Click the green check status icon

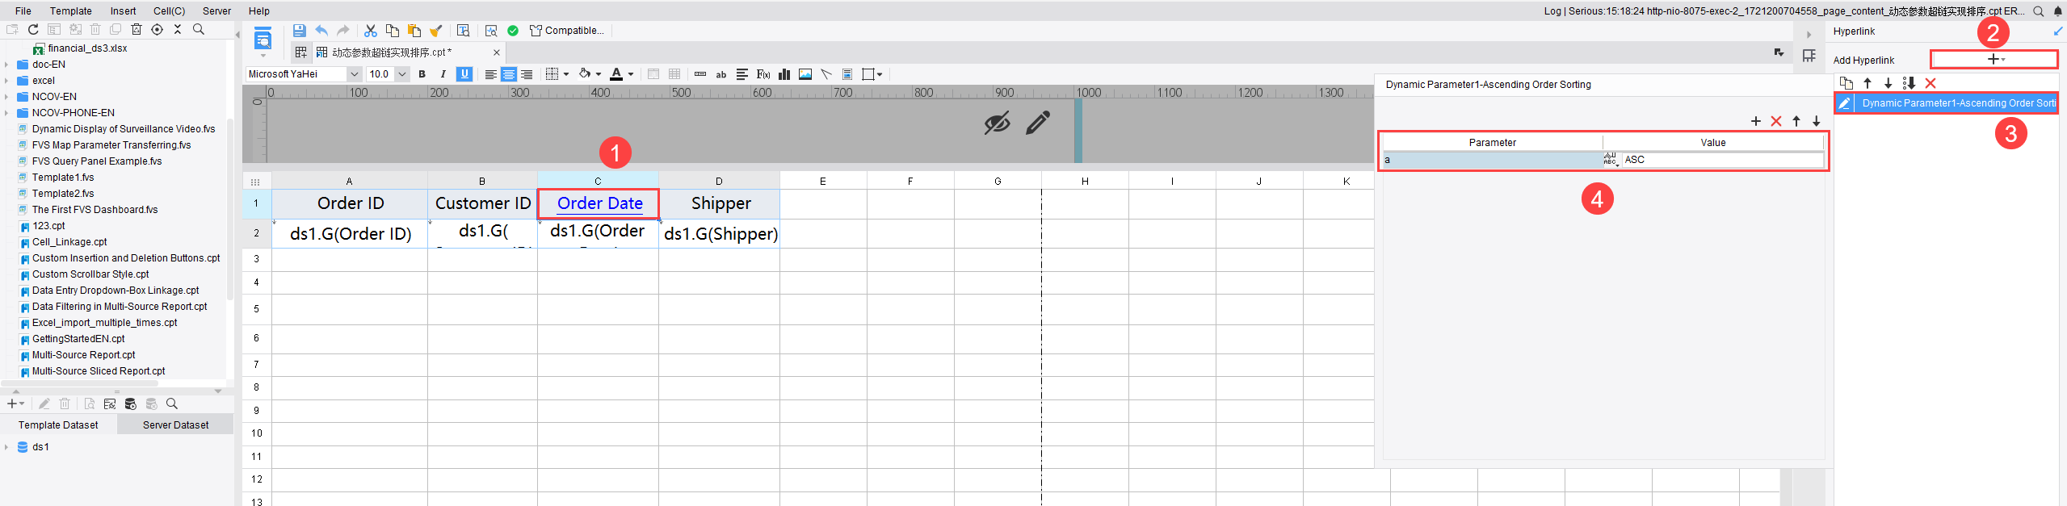[x=513, y=31]
